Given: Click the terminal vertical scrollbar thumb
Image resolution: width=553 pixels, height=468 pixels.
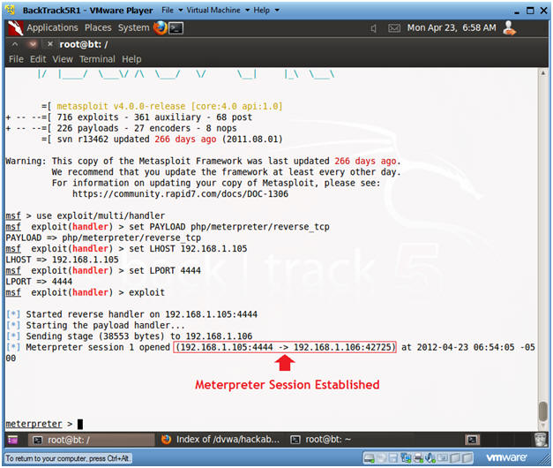Looking at the screenshot, I should tap(542, 411).
